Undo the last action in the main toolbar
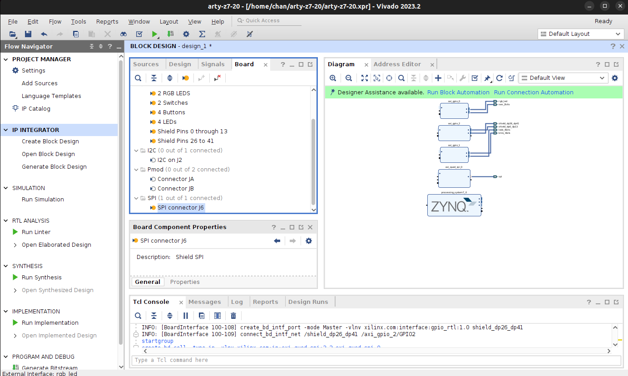Image resolution: width=628 pixels, height=376 pixels. pos(44,34)
